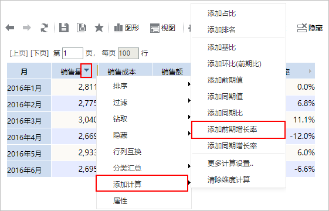This screenshot has height=211, width=329.
Task: Open the 销售量 column dropdown arrow
Action: (86, 71)
